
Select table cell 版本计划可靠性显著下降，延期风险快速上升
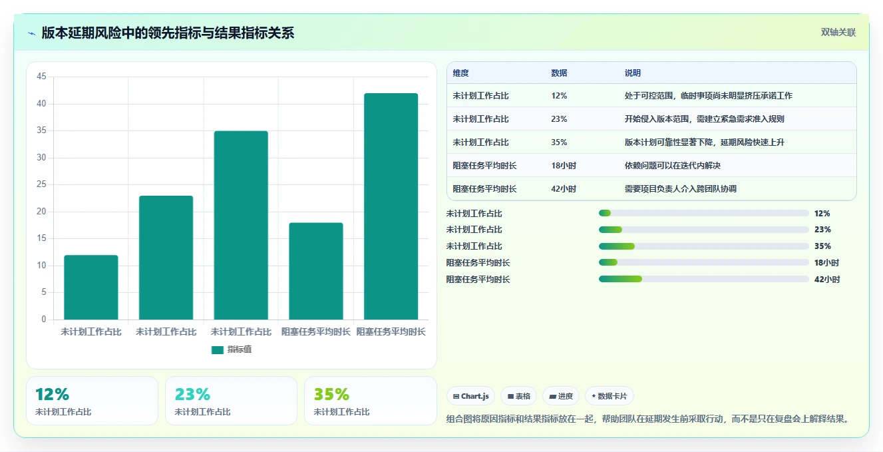tap(704, 142)
